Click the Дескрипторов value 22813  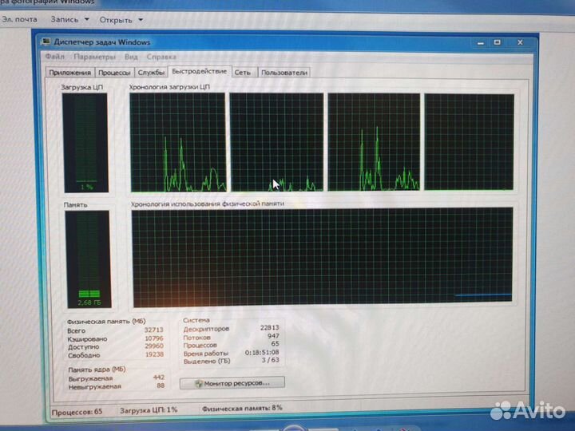pyautogui.click(x=270, y=327)
